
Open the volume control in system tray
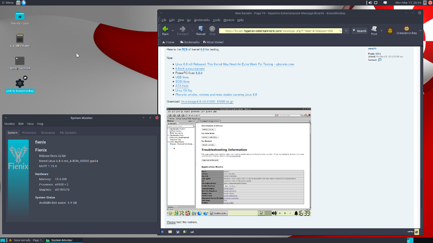click(370, 3)
